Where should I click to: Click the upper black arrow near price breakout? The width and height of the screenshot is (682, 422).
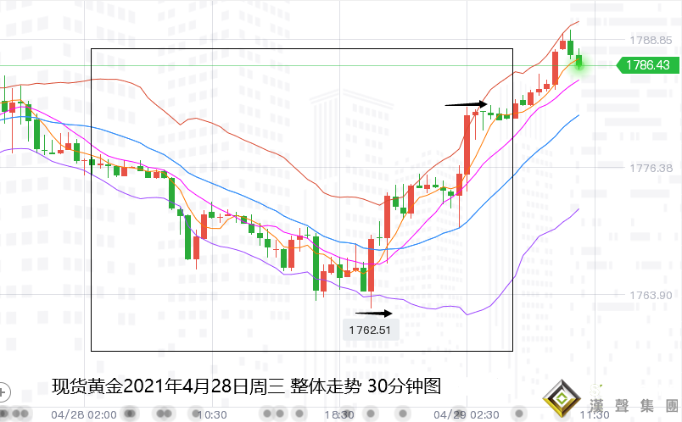(x=467, y=104)
